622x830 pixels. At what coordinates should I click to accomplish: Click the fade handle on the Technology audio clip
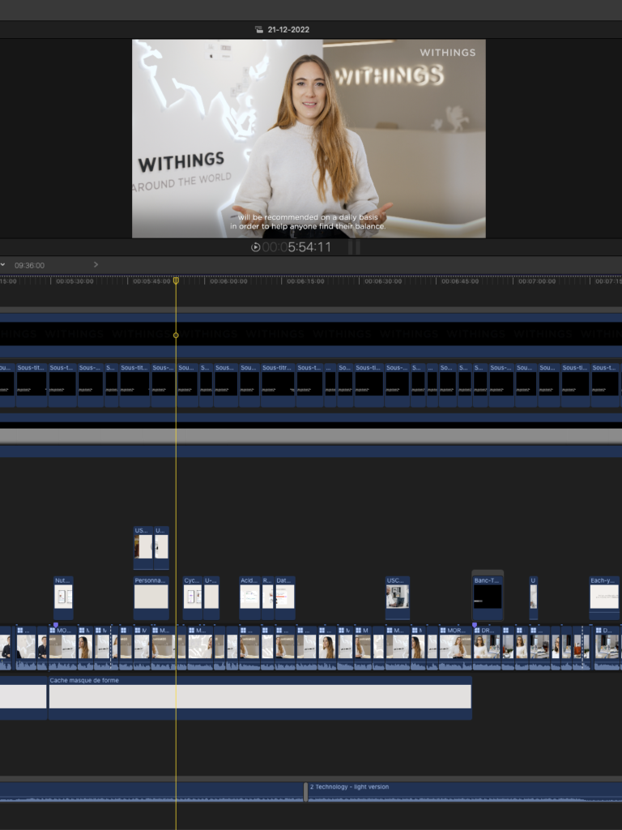(305, 792)
